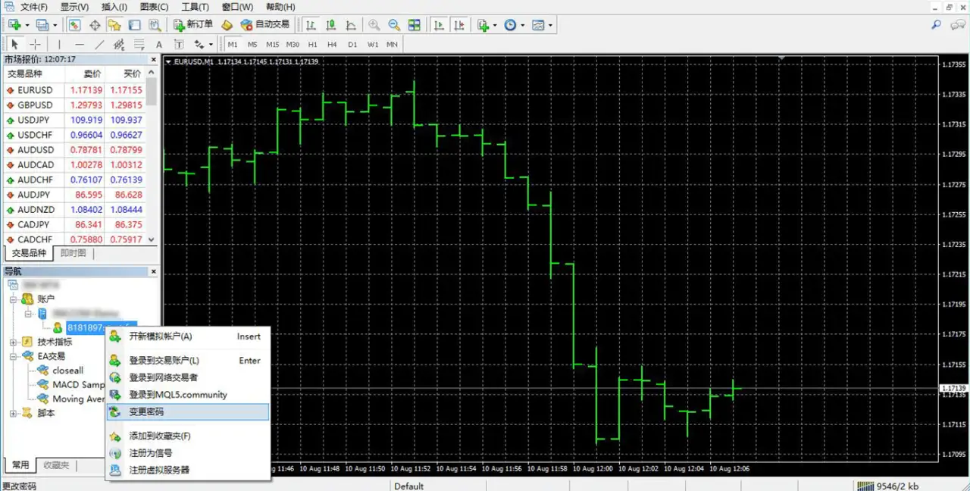This screenshot has width=970, height=491.
Task: Select the trendline drawing tool
Action: tap(99, 45)
